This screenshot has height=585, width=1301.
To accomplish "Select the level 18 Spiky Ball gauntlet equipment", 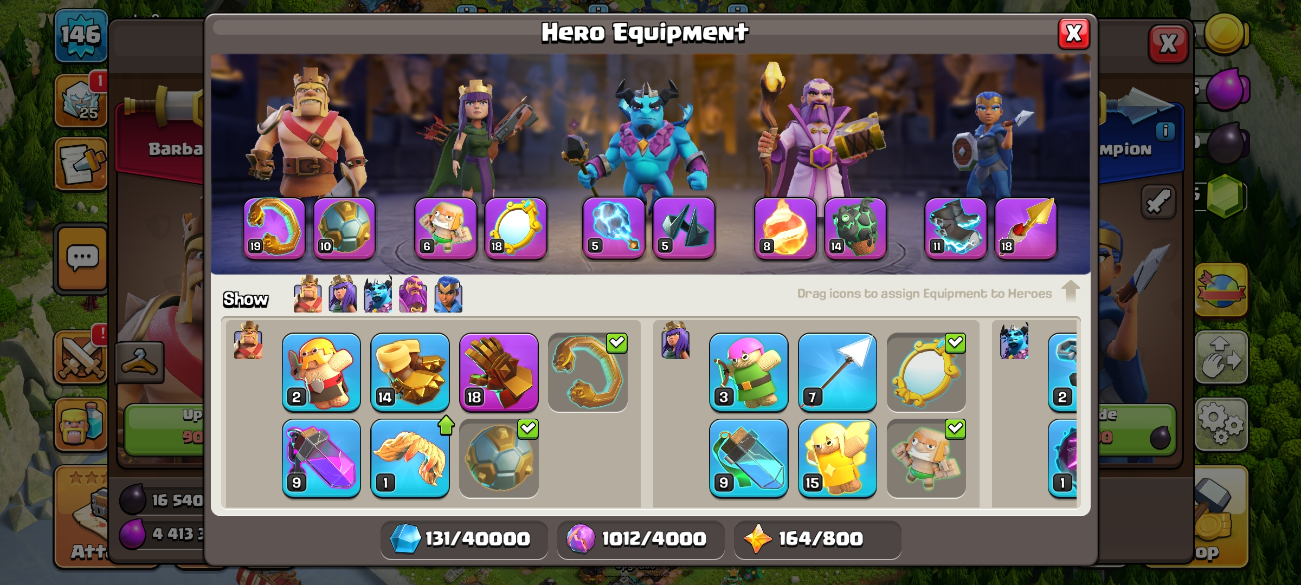I will pos(499,372).
